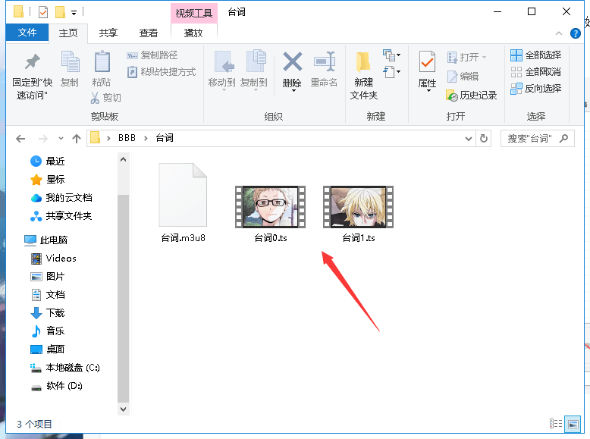Collapse the ribbon with the chevron
Screen dimensions: 590x439
point(559,33)
